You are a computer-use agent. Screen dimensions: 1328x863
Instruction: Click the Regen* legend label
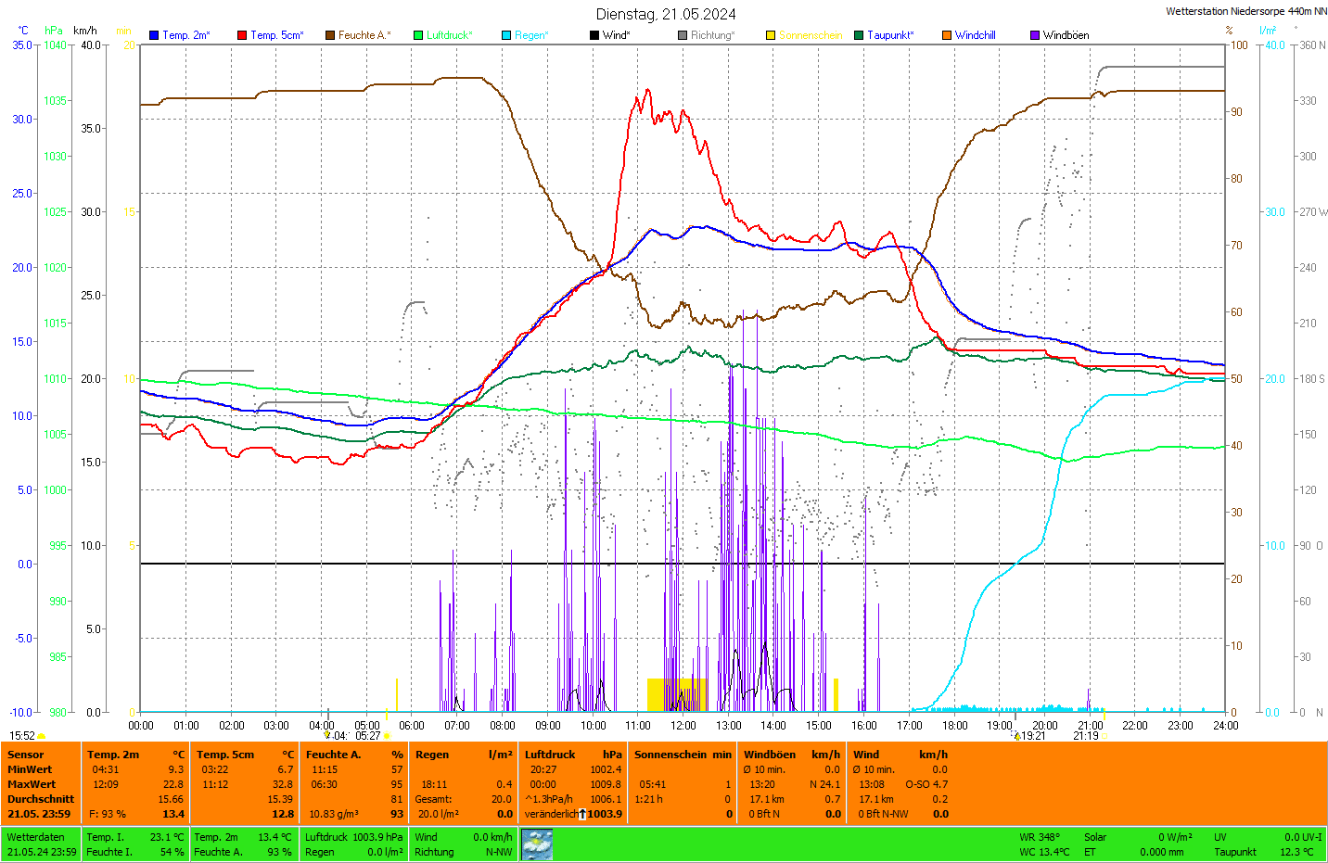click(531, 35)
